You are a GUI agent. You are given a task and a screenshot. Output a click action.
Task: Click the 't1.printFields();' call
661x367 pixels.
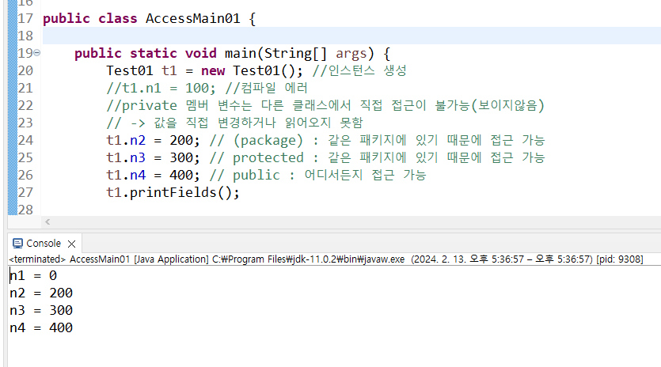173,192
